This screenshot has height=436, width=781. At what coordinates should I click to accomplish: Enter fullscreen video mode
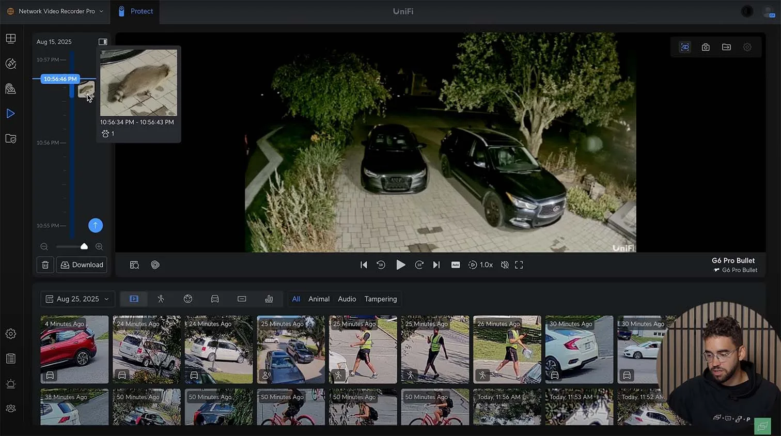click(x=519, y=265)
